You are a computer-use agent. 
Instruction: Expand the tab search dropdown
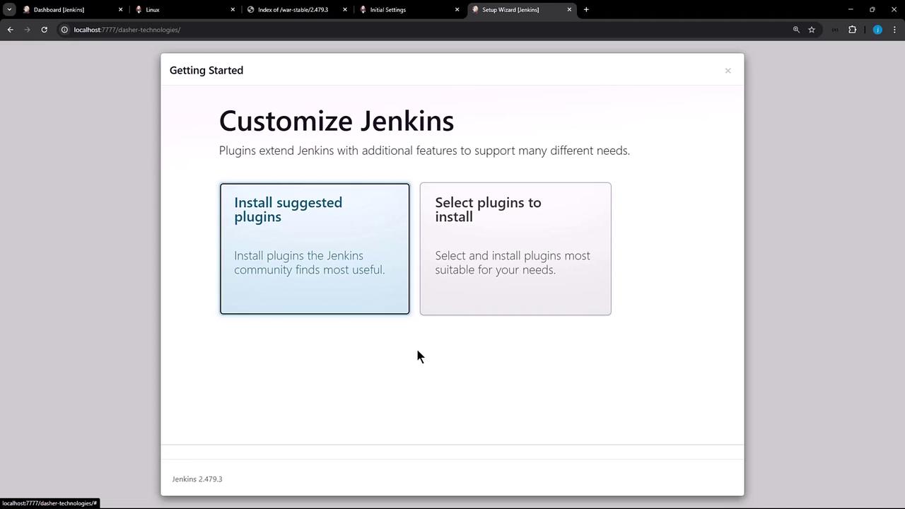(9, 10)
